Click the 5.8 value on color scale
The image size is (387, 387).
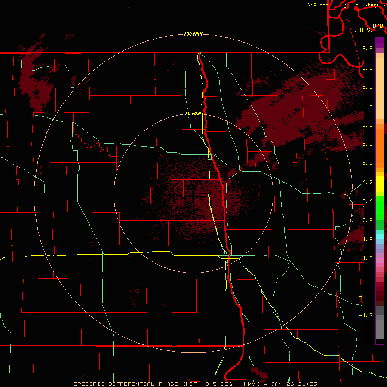point(368,144)
